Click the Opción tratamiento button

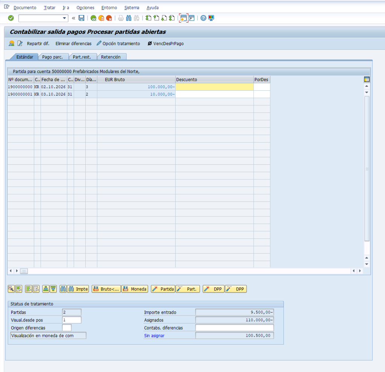[x=118, y=44]
